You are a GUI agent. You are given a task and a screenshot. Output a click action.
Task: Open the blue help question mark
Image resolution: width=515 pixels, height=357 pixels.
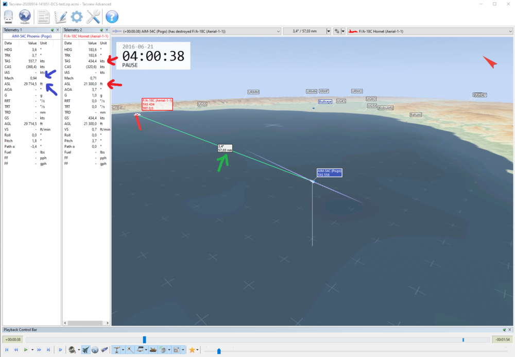112,17
